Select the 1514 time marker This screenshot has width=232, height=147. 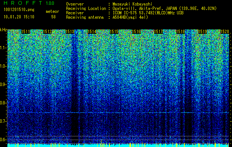click(92, 32)
